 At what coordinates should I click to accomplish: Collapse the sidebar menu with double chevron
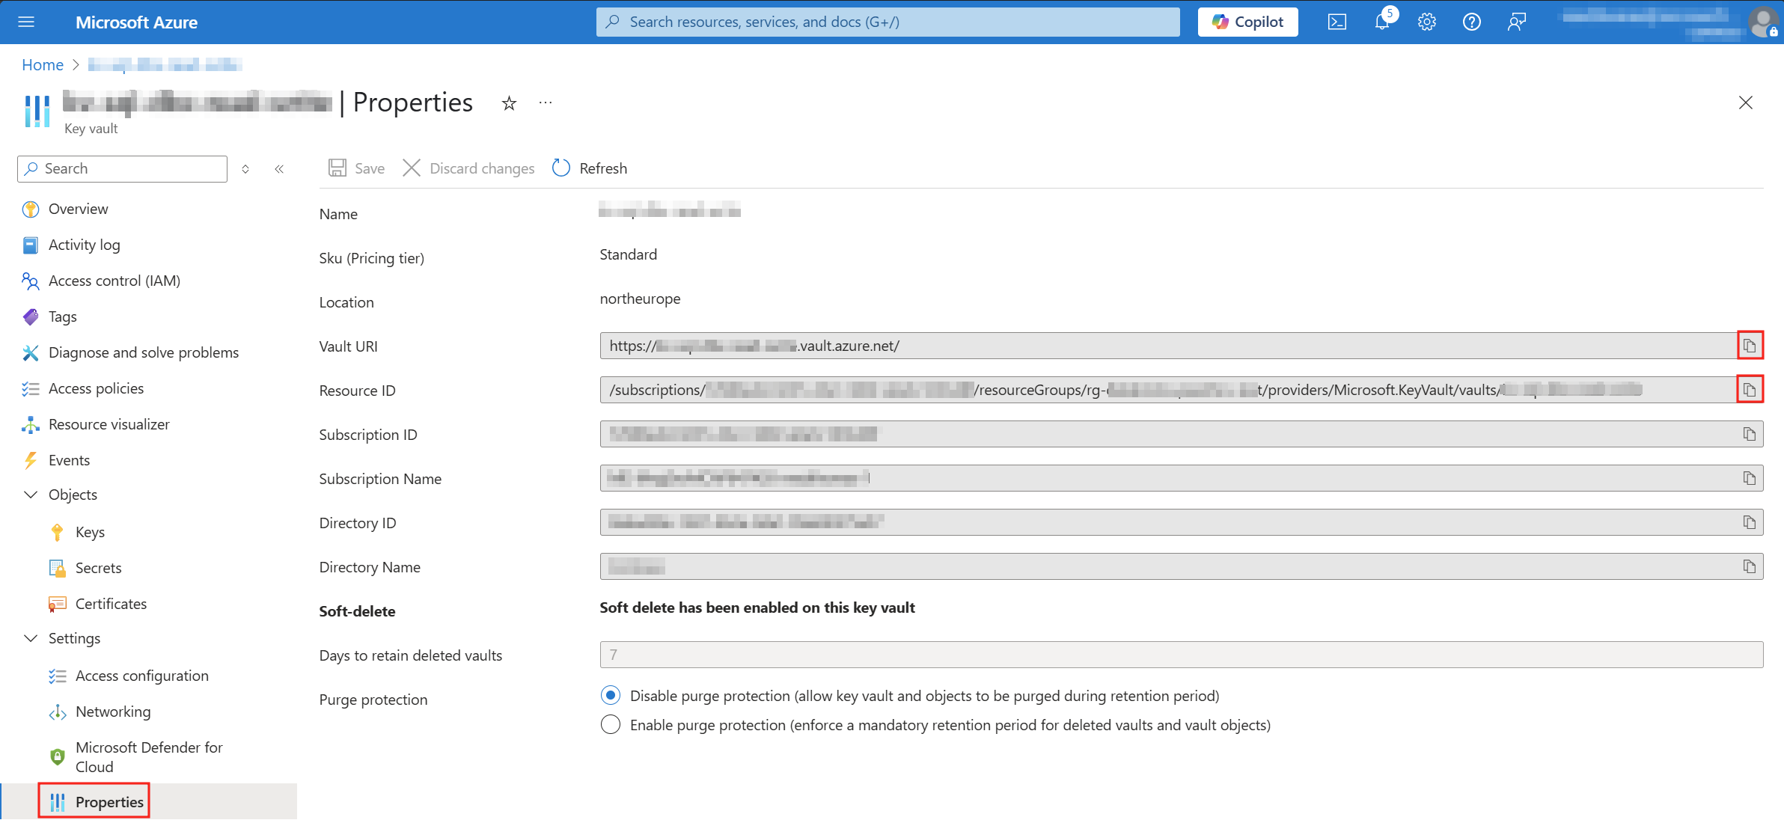[279, 169]
